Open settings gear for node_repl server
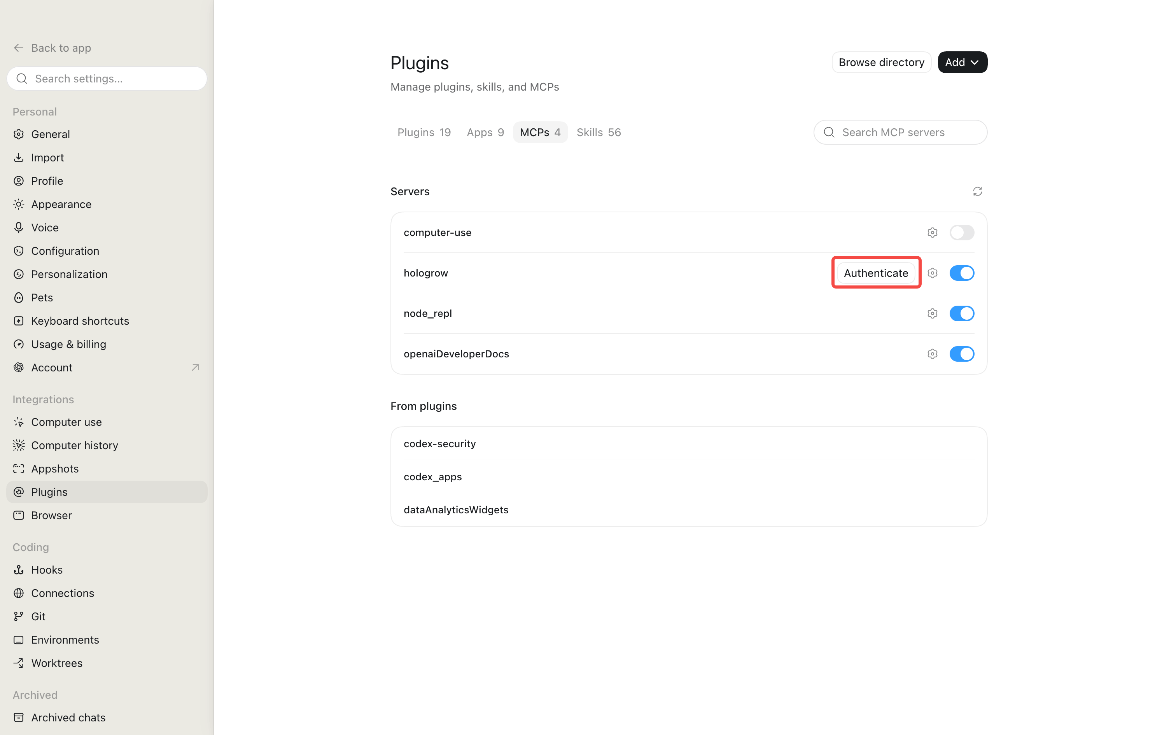This screenshot has height=735, width=1176. point(932,313)
